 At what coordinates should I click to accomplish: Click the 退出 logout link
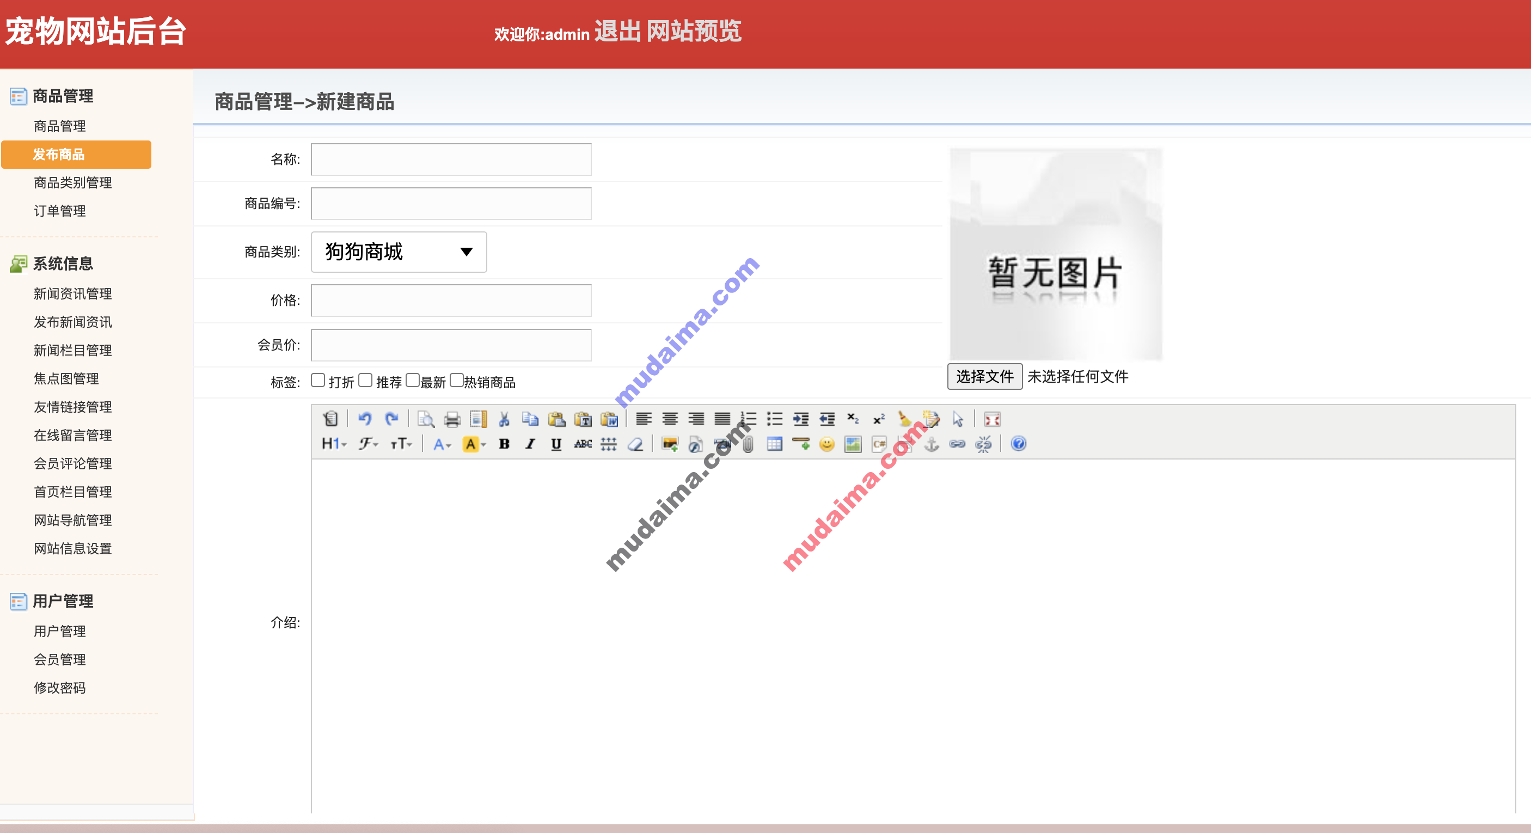(617, 32)
